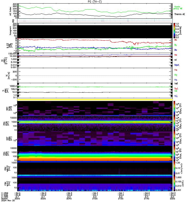
Task: Click the FBK edc12 mV/m color bar
Action: tap(174, 169)
